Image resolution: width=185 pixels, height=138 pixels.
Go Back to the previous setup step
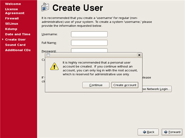click(148, 132)
